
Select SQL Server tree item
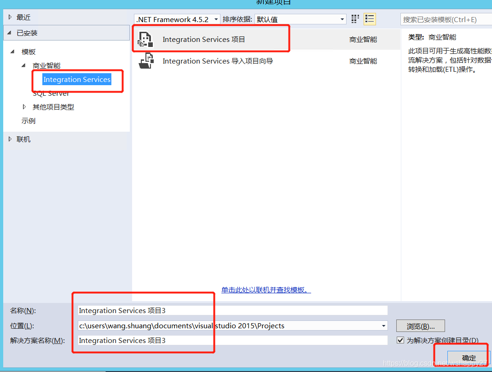point(51,93)
